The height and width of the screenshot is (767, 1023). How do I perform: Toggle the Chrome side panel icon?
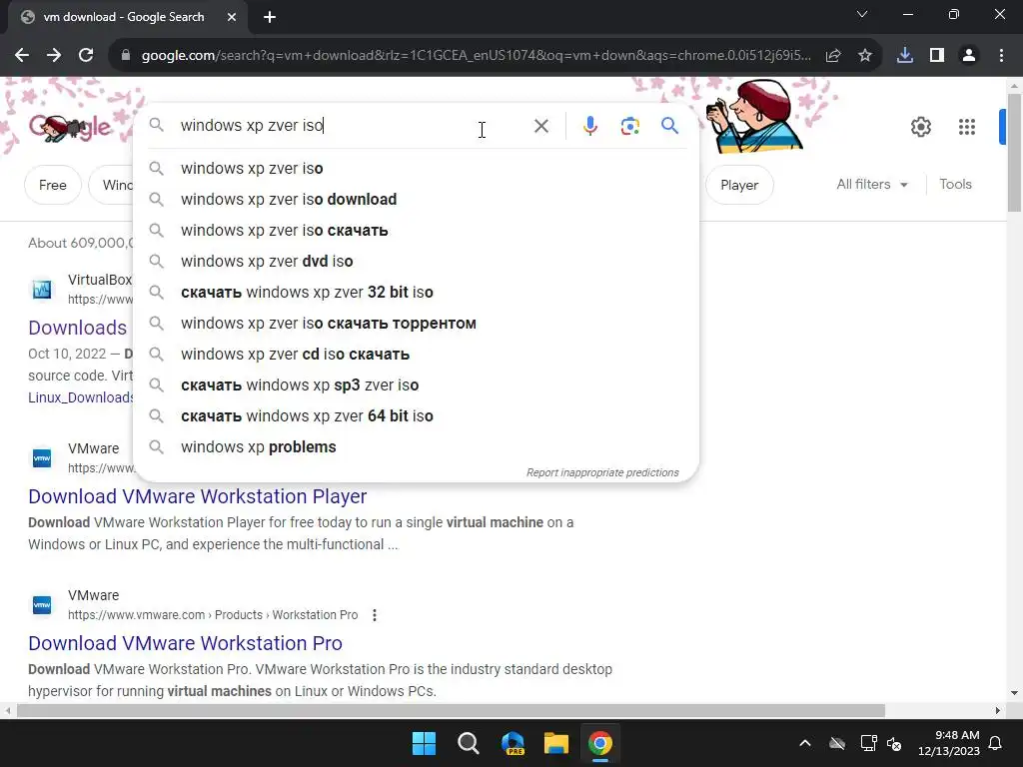click(x=937, y=56)
